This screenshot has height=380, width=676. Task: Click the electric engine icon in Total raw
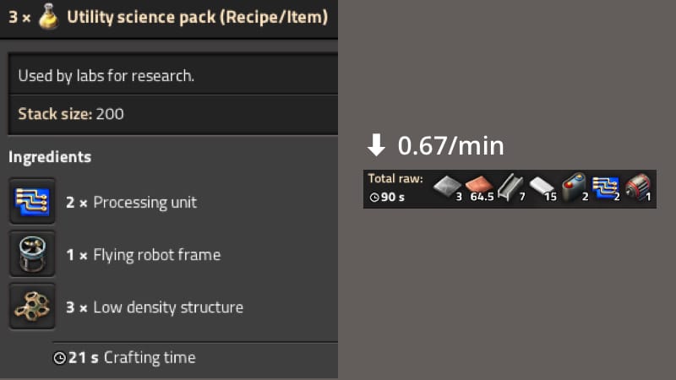[637, 188]
